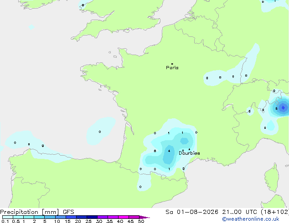Select the Paris city marker dot
This screenshot has height=223, width=289.
coord(172,64)
